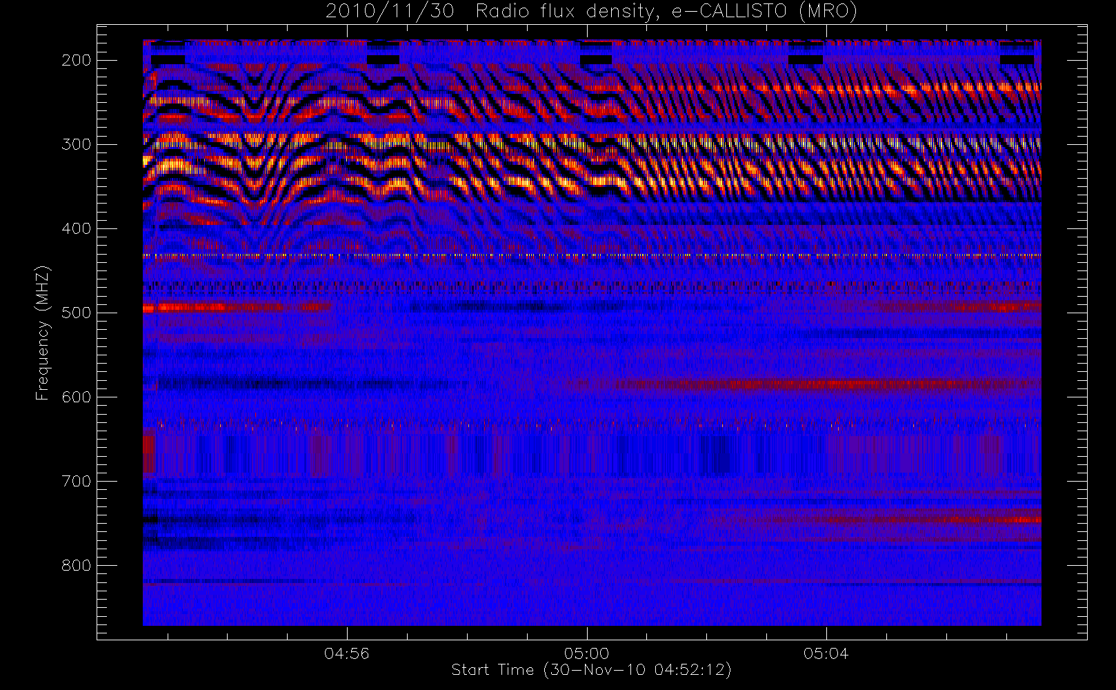This screenshot has width=1116, height=690.
Task: Click the 300 frequency tick label
Action: 77,144
